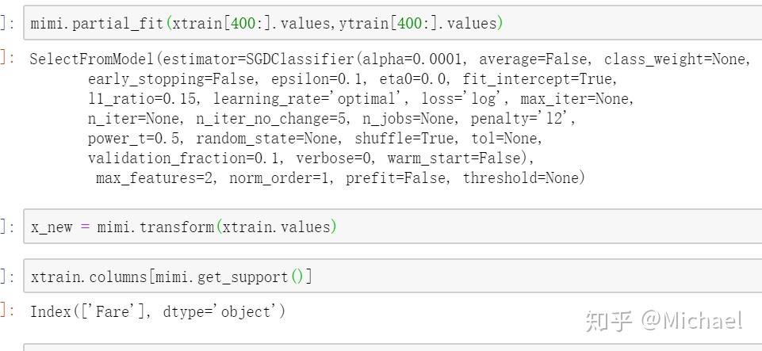Click the input prompt beside the partial_fit cell

[x=6, y=23]
